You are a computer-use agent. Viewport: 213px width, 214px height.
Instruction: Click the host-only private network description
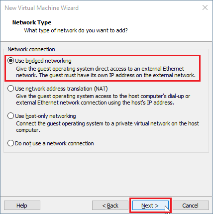point(107,127)
